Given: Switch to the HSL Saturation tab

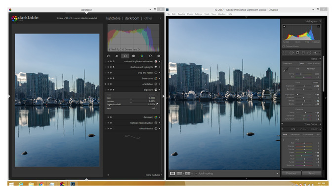Looking at the screenshot, I should point(295,135).
